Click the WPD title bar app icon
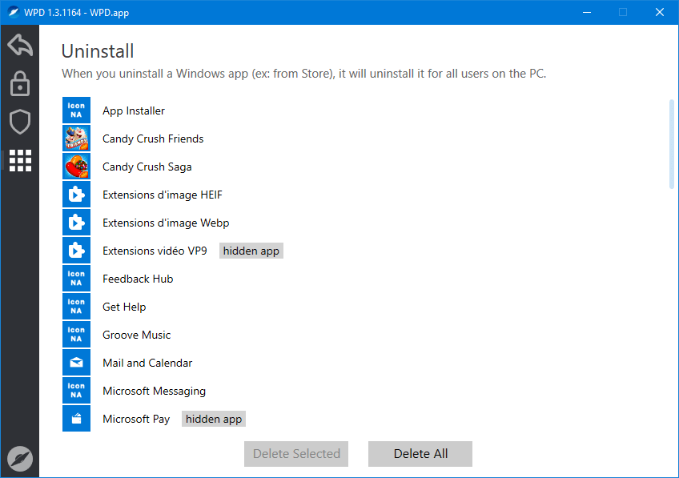Image resolution: width=679 pixels, height=478 pixels. [14, 12]
